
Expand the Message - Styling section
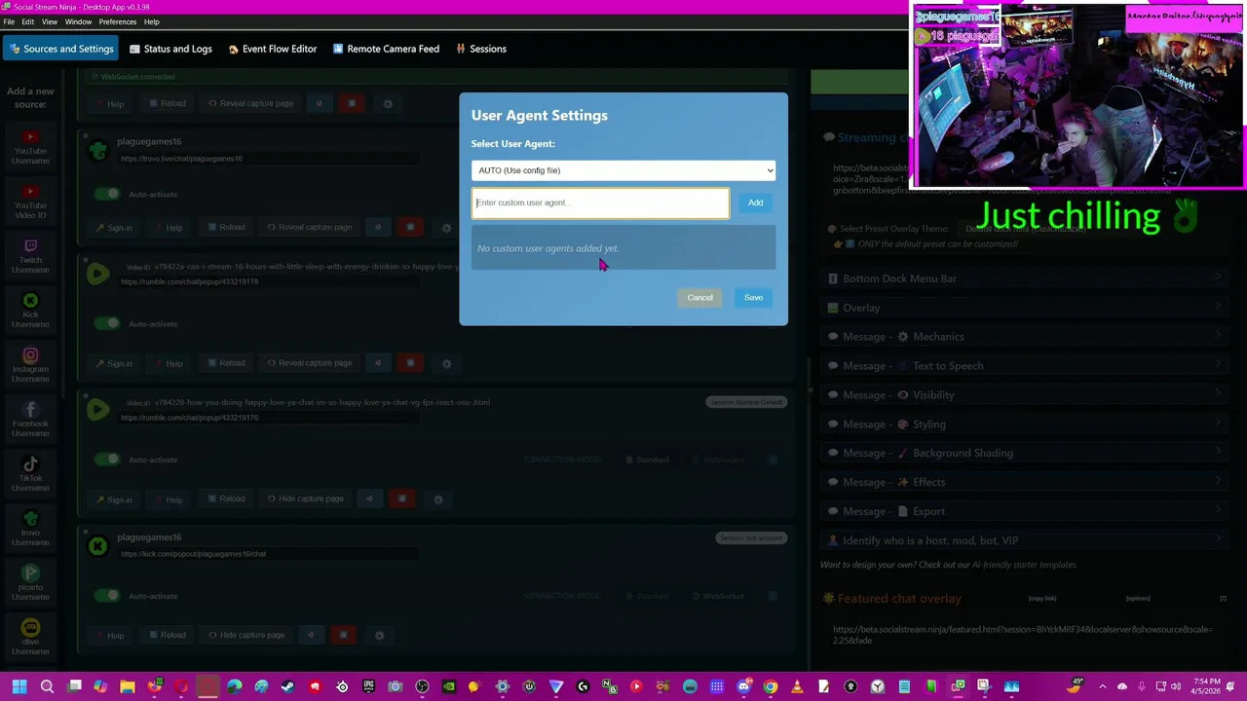[x=1025, y=424]
